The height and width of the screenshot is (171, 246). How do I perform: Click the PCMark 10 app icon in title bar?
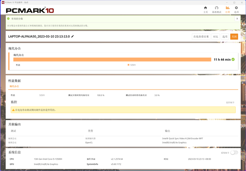(x=3, y=2)
